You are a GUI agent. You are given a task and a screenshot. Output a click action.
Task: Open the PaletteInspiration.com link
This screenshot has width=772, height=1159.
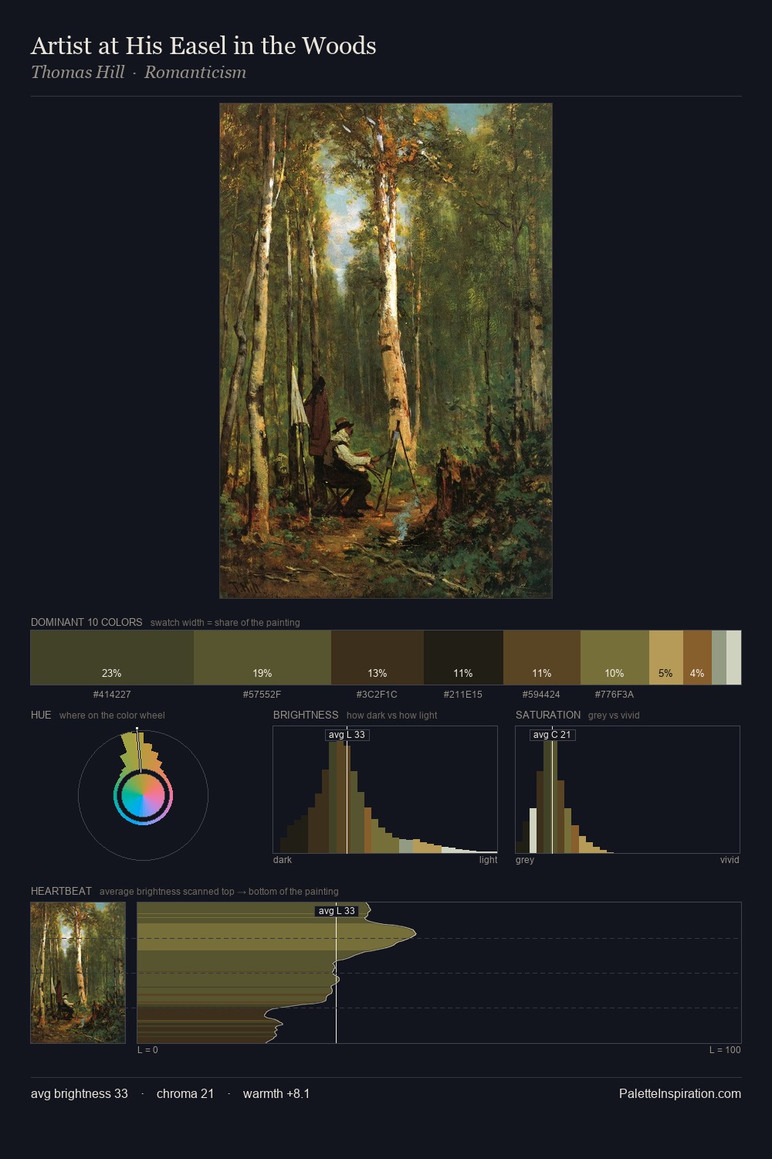pyautogui.click(x=680, y=1093)
